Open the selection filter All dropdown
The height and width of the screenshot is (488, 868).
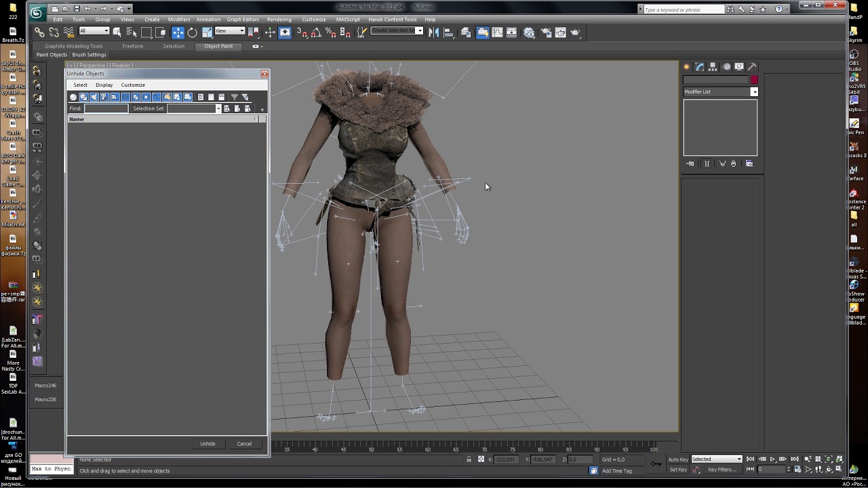coord(94,31)
